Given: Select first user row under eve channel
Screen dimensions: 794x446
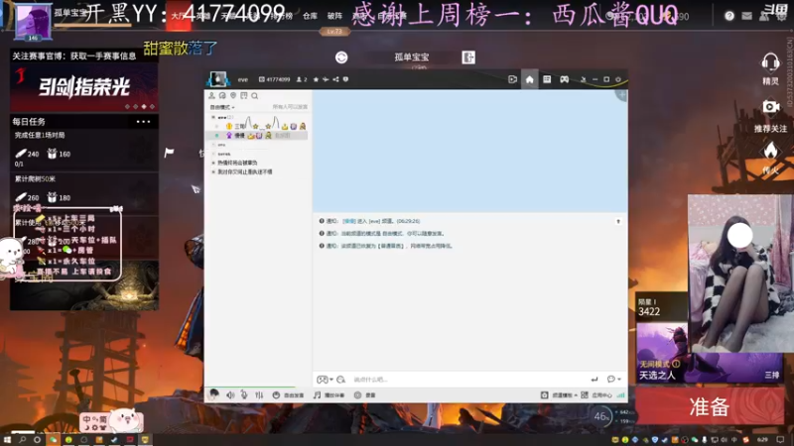Looking at the screenshot, I should click(258, 126).
